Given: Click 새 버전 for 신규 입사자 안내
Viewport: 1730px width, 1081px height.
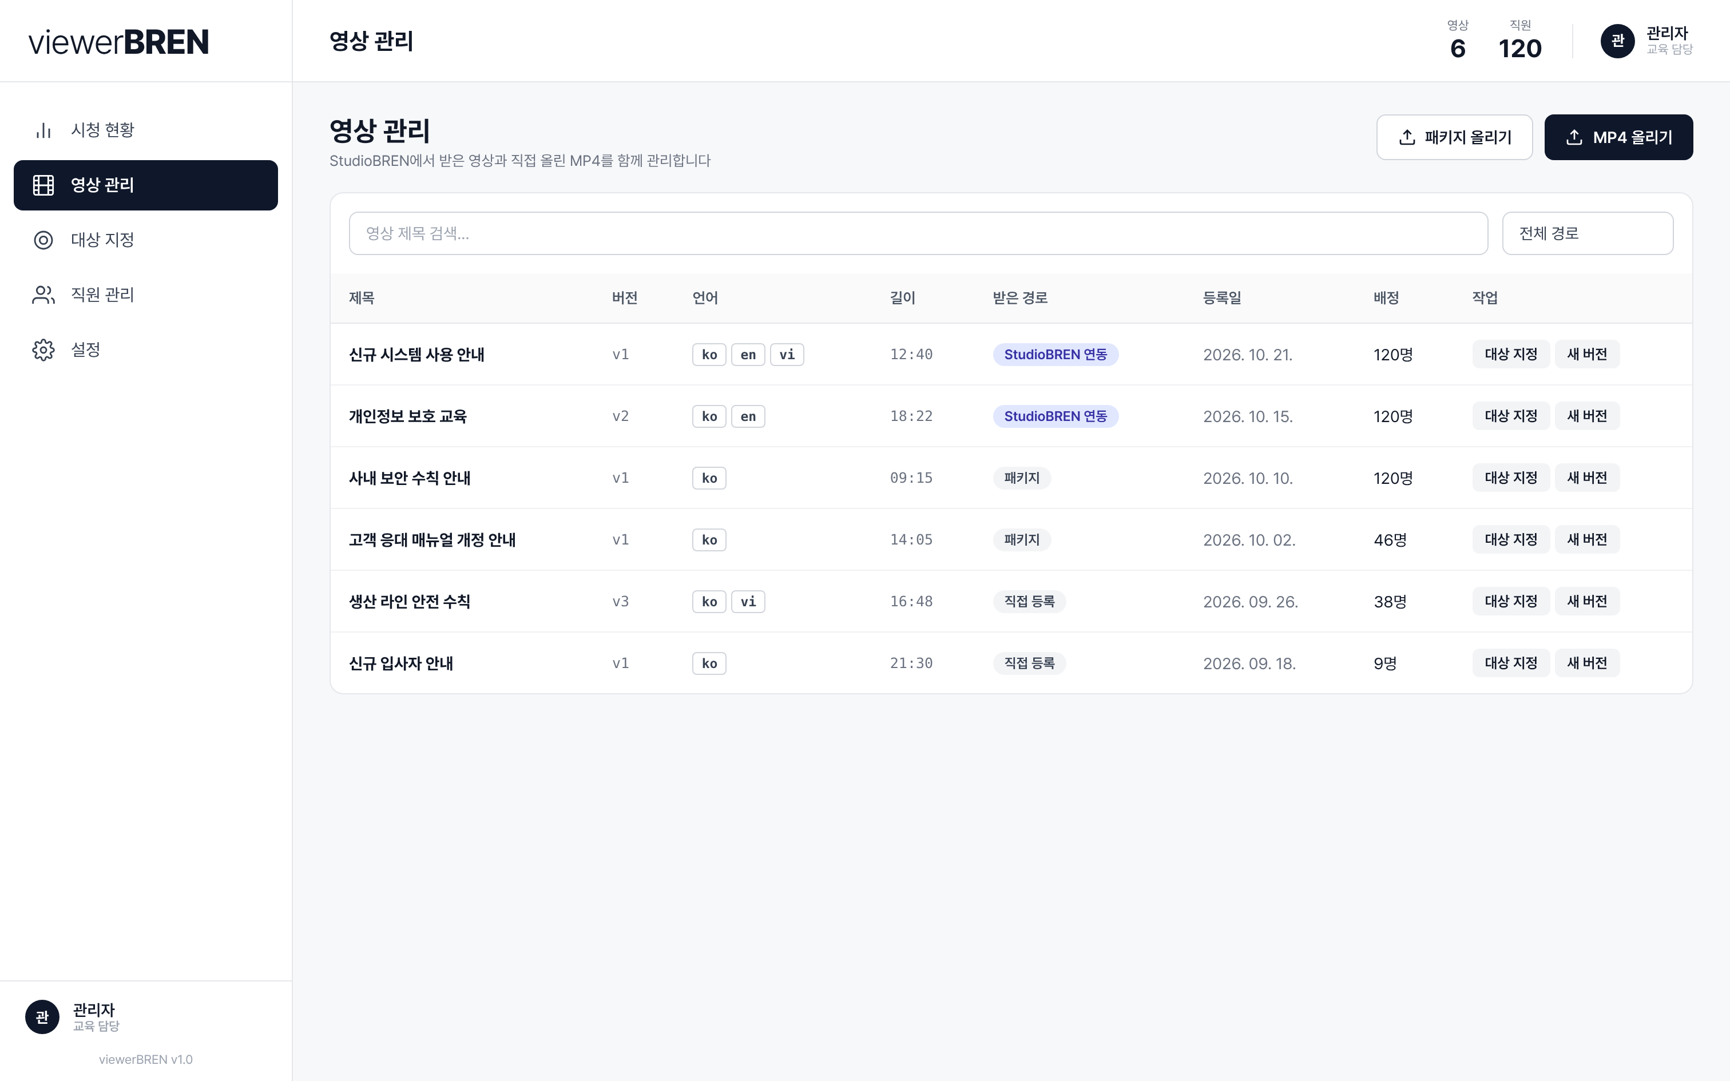Looking at the screenshot, I should tap(1586, 663).
